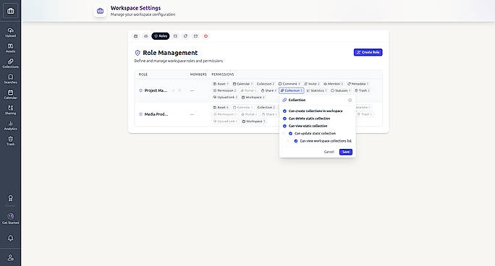Open Comment 4 permissions chip
This screenshot has width=495, height=266.
[289, 84]
